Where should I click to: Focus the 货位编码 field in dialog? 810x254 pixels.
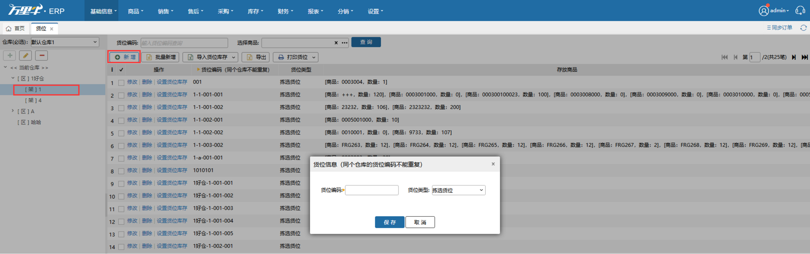(x=372, y=190)
